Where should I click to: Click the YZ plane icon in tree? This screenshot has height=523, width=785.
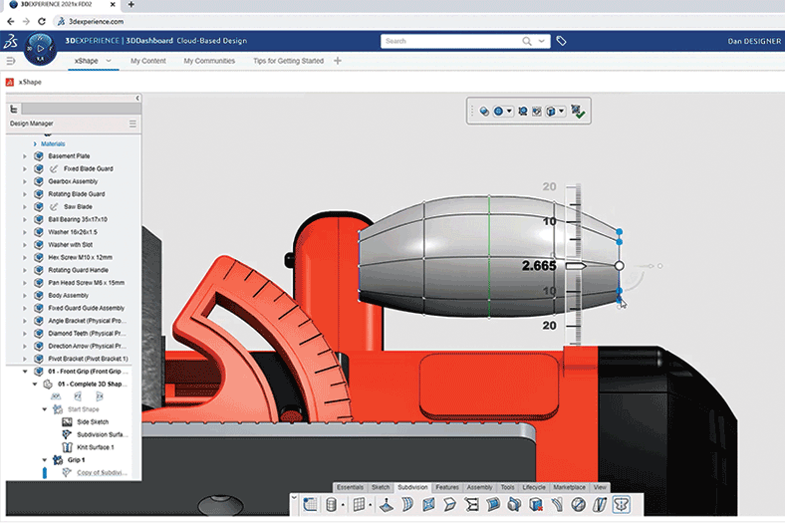point(78,396)
